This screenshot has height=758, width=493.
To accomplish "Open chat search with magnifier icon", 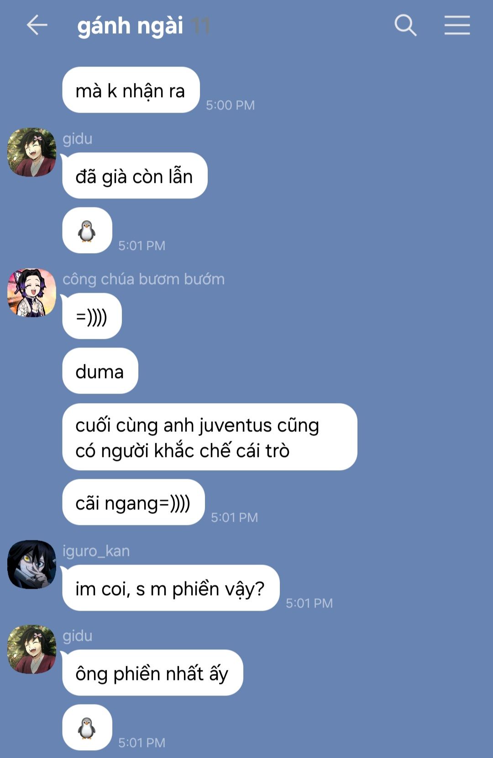I will [405, 25].
